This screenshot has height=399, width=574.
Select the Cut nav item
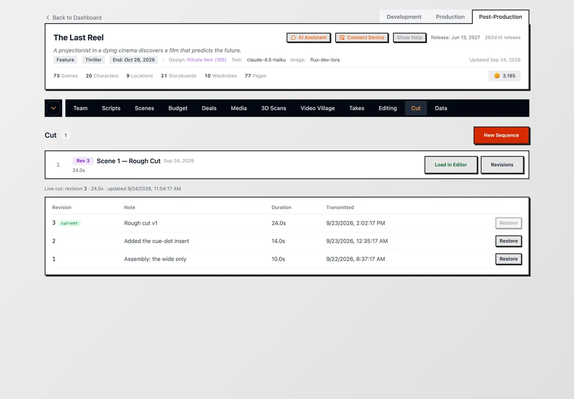click(416, 108)
